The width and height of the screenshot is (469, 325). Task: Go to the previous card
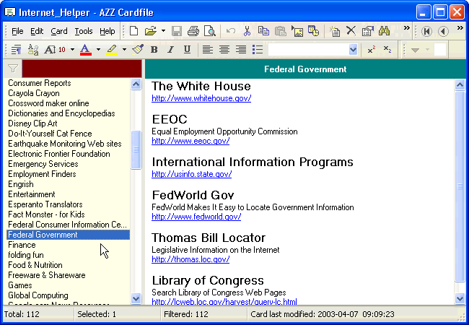(443, 31)
